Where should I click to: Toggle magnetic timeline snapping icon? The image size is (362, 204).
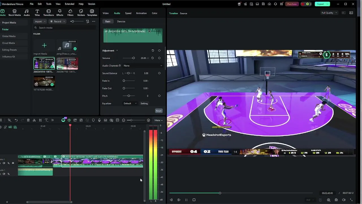pyautogui.click(x=15, y=127)
